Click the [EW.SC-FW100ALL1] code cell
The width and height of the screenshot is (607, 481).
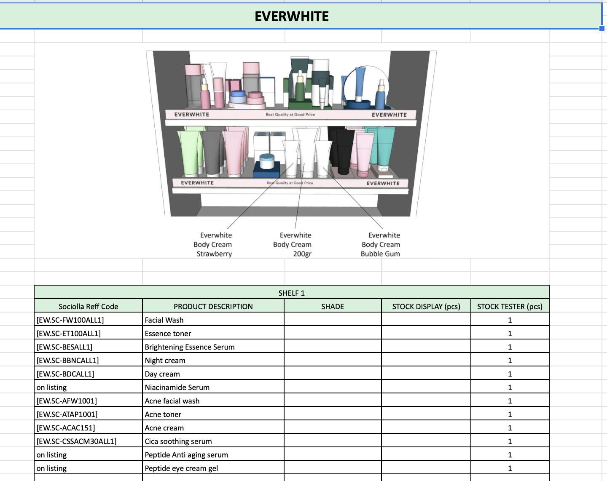[89, 320]
